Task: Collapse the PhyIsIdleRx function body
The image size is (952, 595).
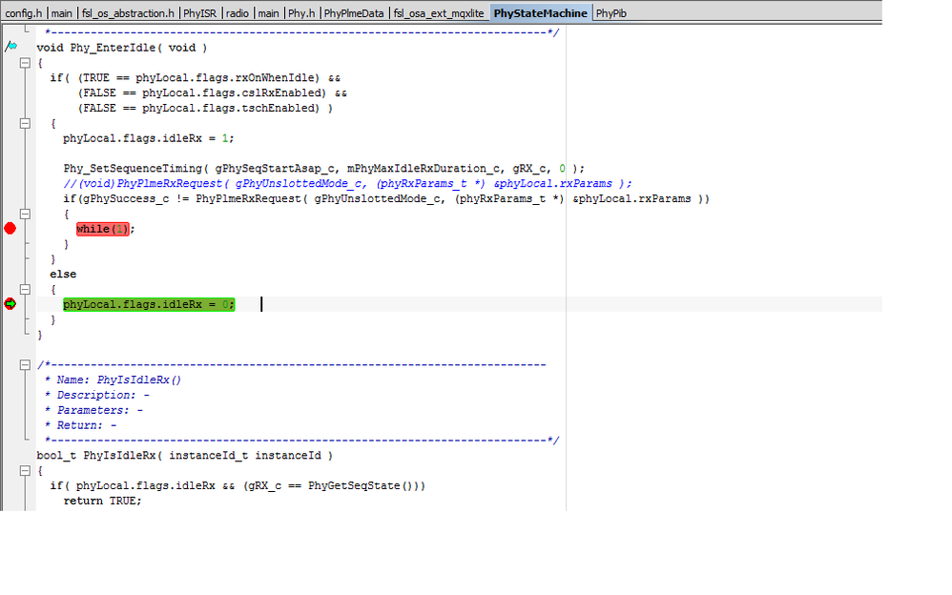Action: point(25,470)
